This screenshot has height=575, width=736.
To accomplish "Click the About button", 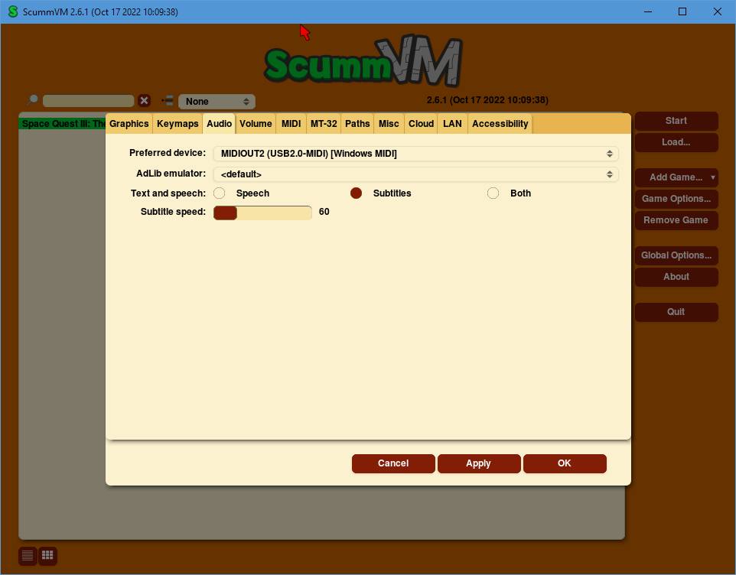I will tap(676, 277).
